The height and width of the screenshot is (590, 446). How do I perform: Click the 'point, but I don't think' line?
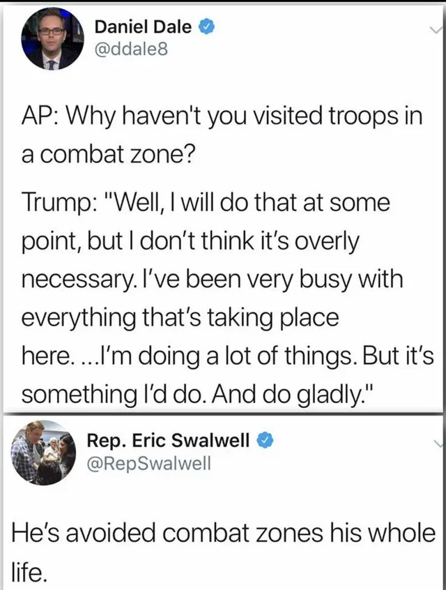point(191,242)
